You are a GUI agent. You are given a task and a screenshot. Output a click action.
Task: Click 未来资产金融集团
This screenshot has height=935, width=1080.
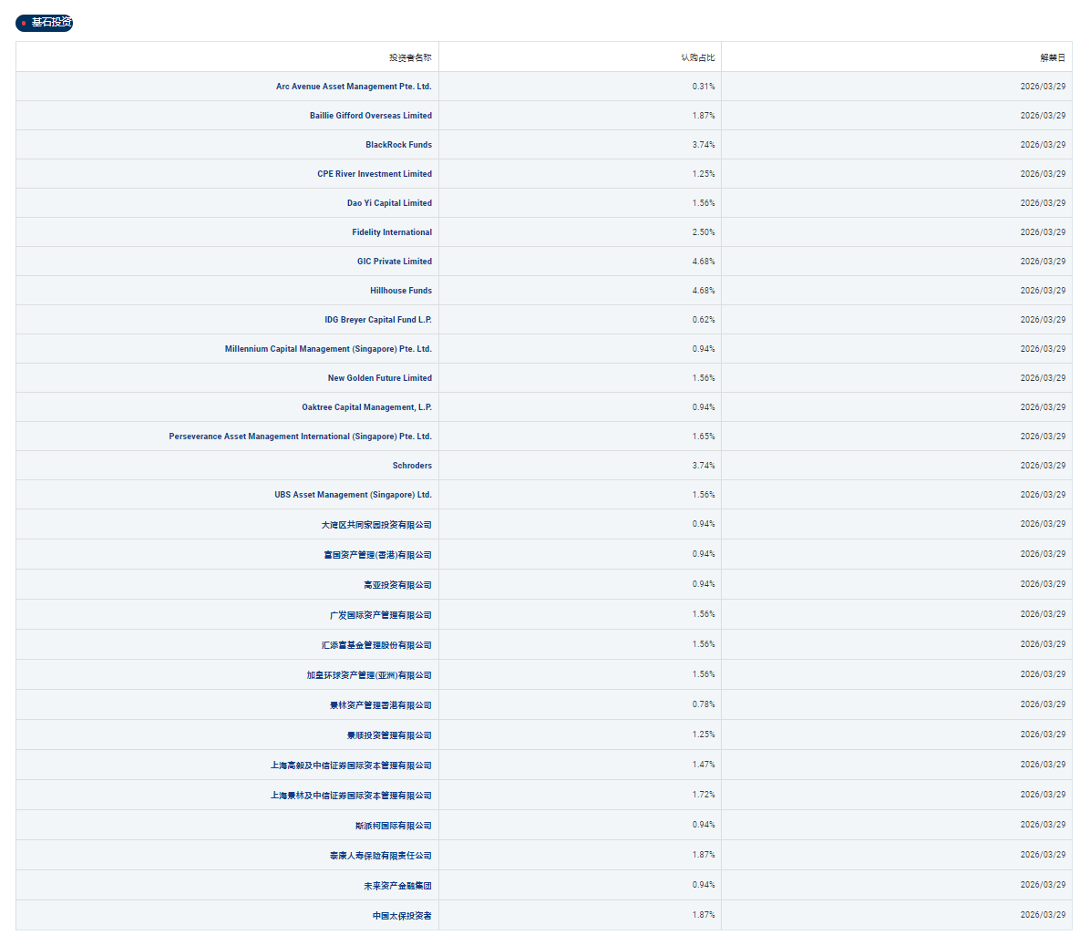point(397,886)
